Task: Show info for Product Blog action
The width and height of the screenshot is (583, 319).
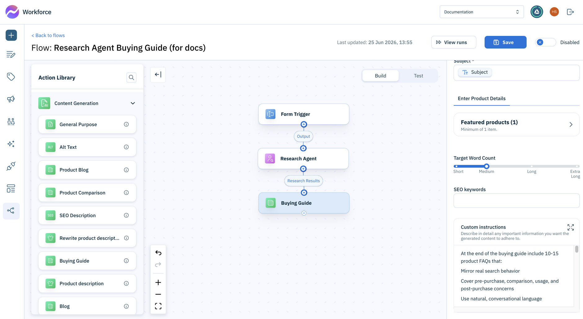Action: click(126, 170)
